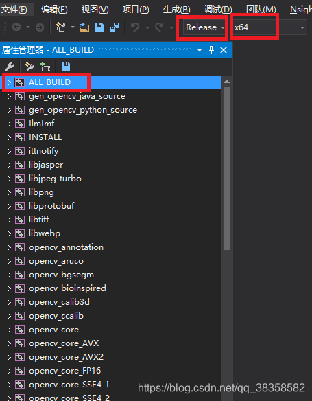
Task: Expand the libjpeg-turbo node
Action: (x=9, y=179)
